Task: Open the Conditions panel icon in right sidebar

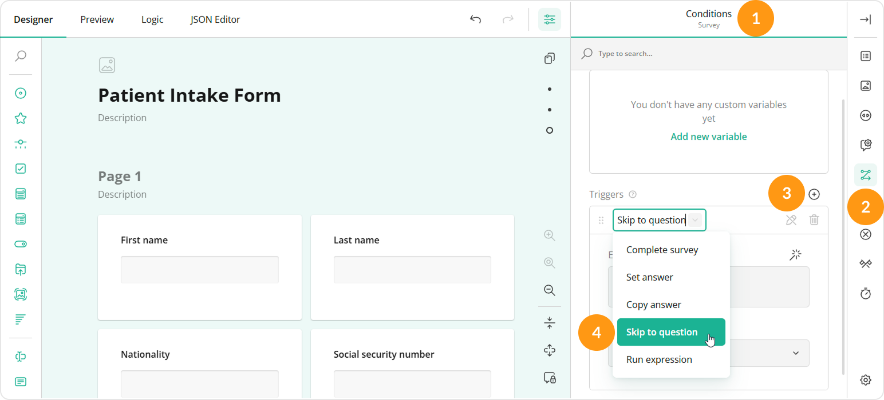Action: (x=865, y=175)
